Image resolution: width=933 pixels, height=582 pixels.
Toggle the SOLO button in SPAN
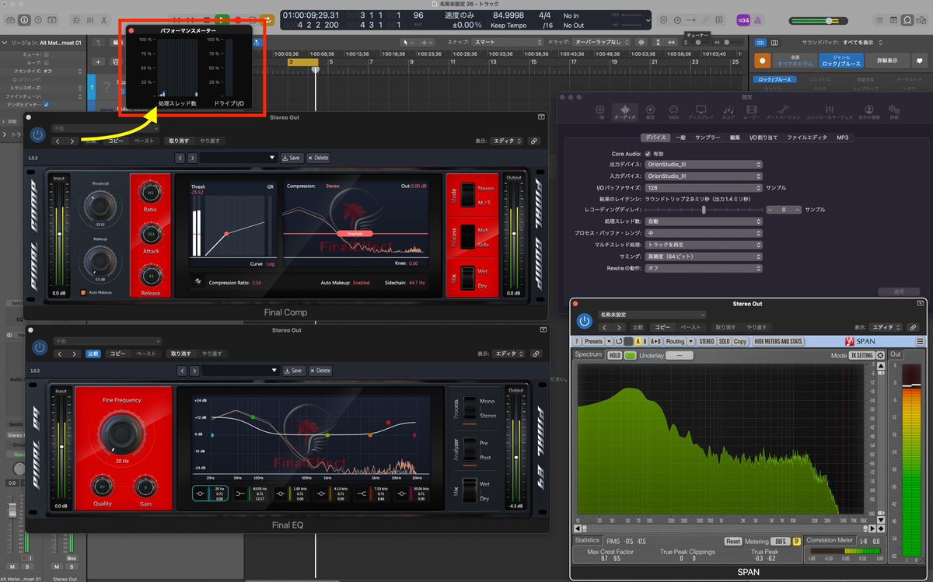tap(724, 341)
